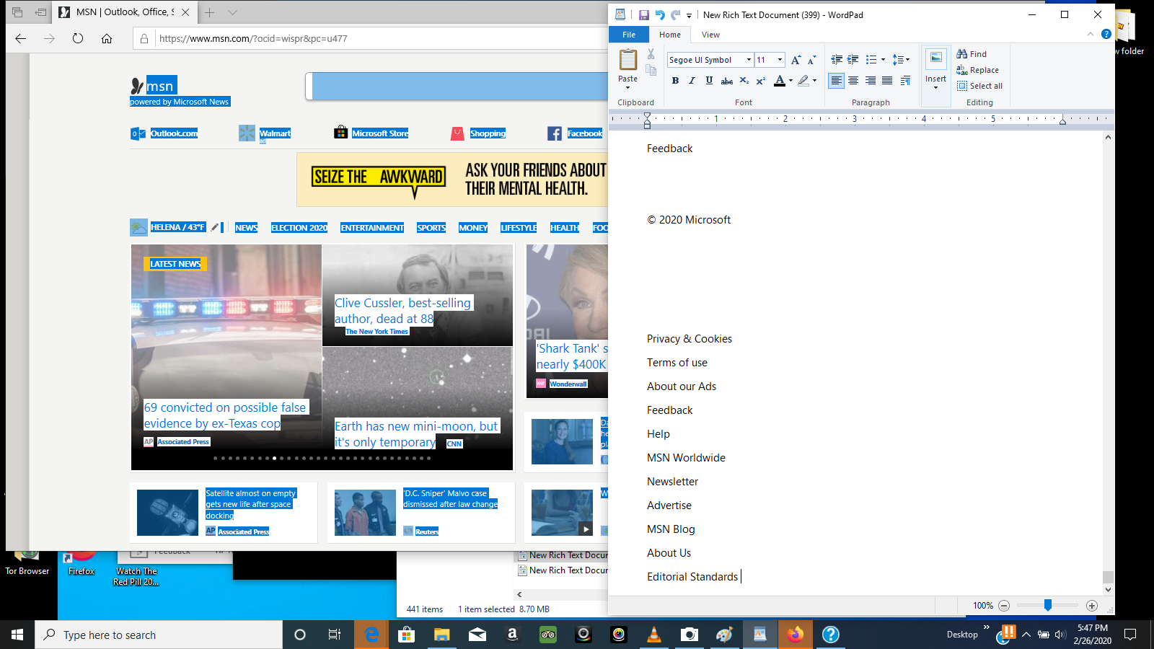Cut the selection with the scissors icon
The height and width of the screenshot is (649, 1154).
click(x=651, y=54)
